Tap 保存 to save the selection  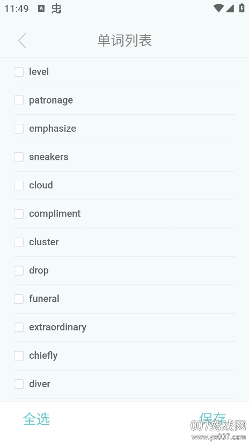click(x=213, y=419)
